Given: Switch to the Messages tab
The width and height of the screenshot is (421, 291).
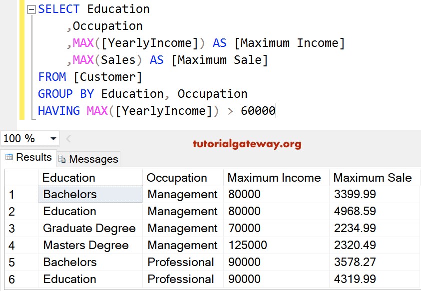Looking at the screenshot, I should pyautogui.click(x=88, y=159).
